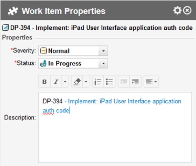This screenshot has width=196, height=166.
Task: Expand the Status dropdown arrow
Action: click(103, 63)
